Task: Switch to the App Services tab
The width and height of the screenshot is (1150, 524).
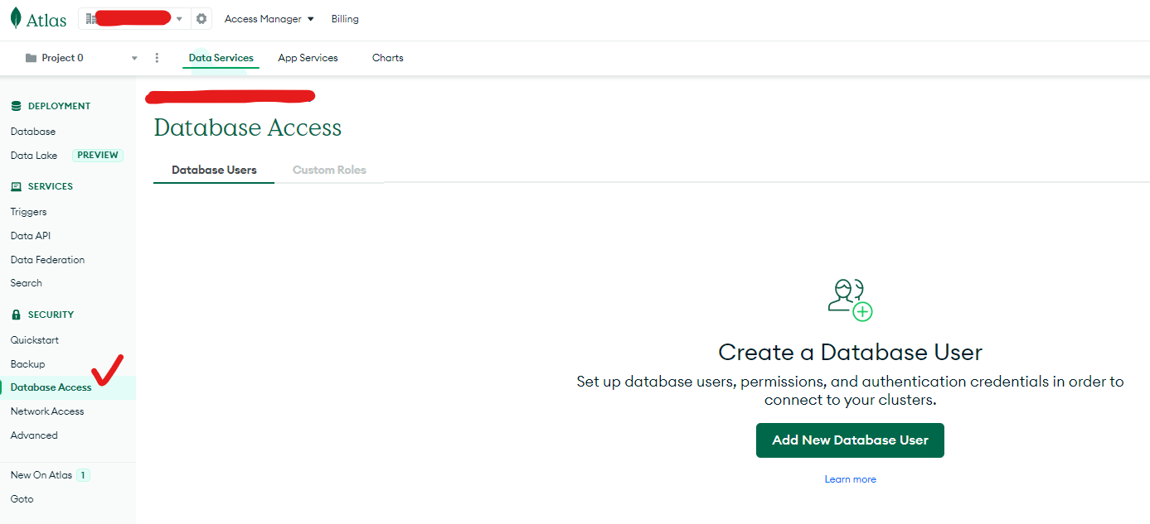Action: pos(308,58)
